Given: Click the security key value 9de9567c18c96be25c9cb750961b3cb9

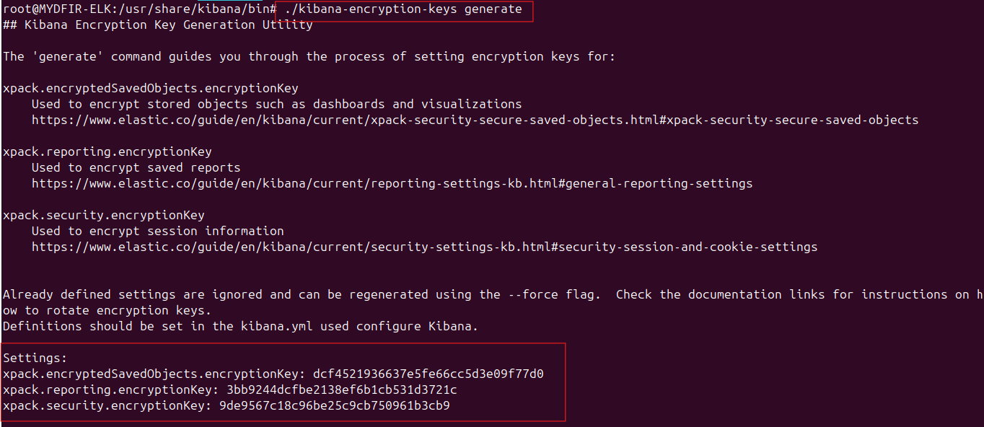Looking at the screenshot, I should click(x=334, y=405).
